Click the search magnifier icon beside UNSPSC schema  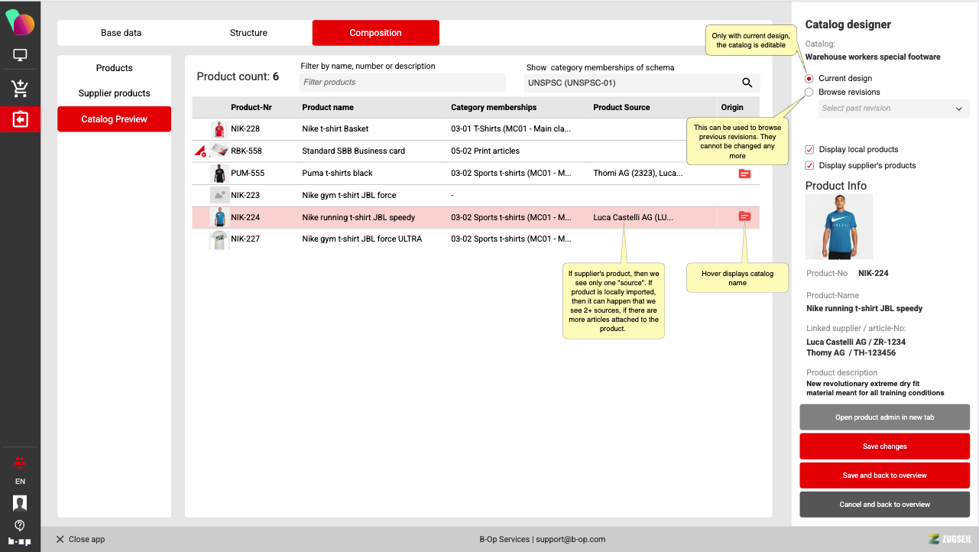[x=747, y=83]
